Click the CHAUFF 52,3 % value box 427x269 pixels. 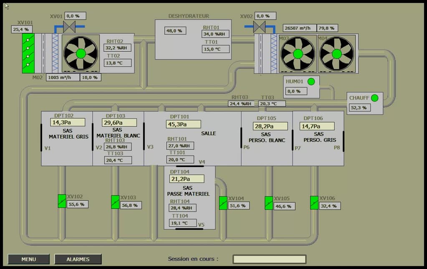(360, 108)
